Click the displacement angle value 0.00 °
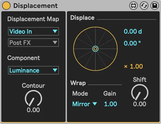Viewport: 161px width, 124px height. pos(132,43)
